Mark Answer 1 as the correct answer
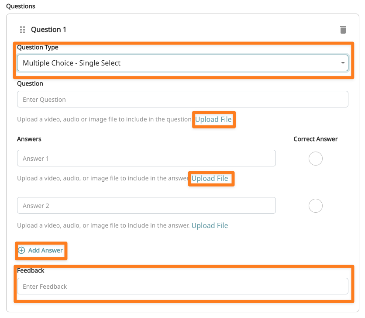Image resolution: width=365 pixels, height=318 pixels. pyautogui.click(x=315, y=159)
